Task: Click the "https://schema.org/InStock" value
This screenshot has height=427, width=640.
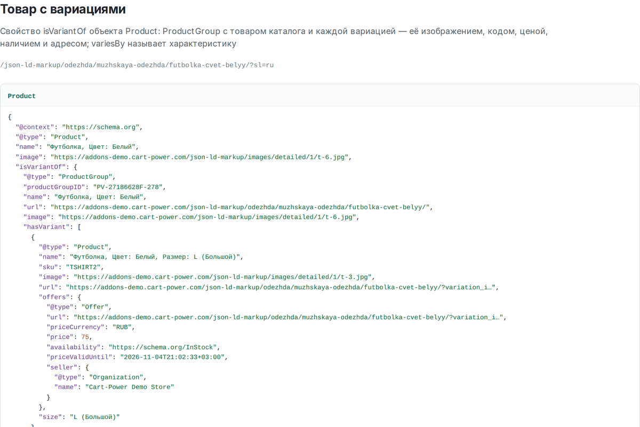Action: point(162,347)
